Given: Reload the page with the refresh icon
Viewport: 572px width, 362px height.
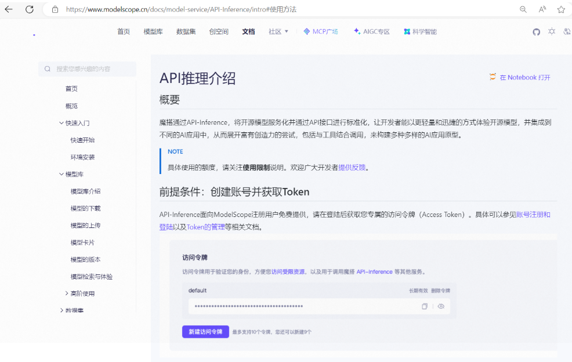Looking at the screenshot, I should tap(30, 9).
